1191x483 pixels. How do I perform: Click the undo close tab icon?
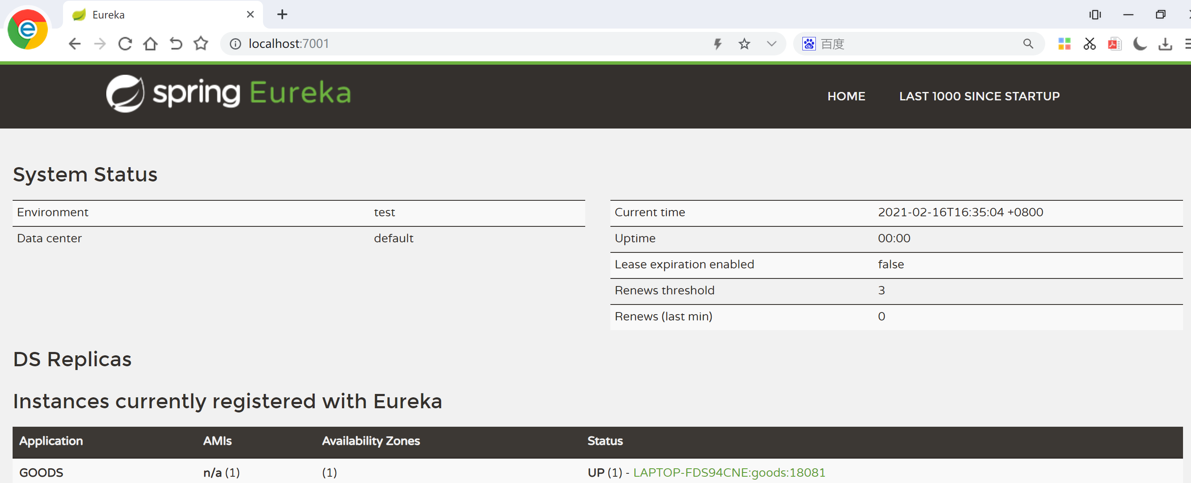[176, 44]
